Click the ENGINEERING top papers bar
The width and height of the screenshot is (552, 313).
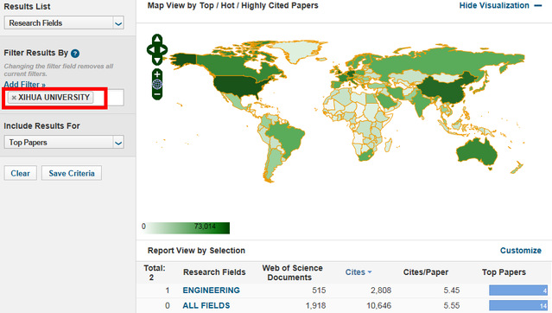(x=518, y=291)
